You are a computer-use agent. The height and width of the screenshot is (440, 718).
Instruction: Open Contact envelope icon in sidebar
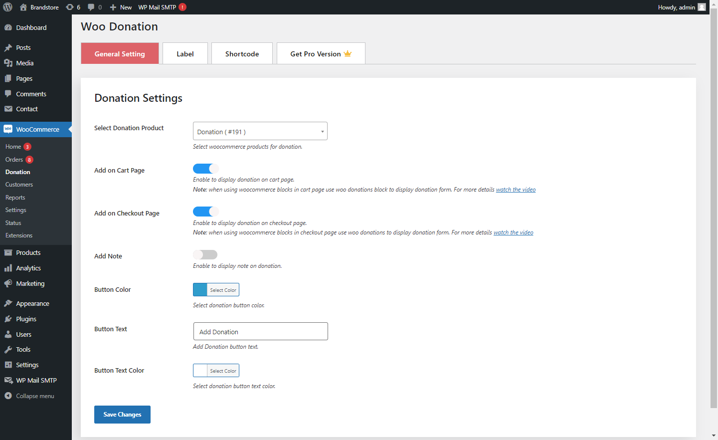(x=8, y=109)
